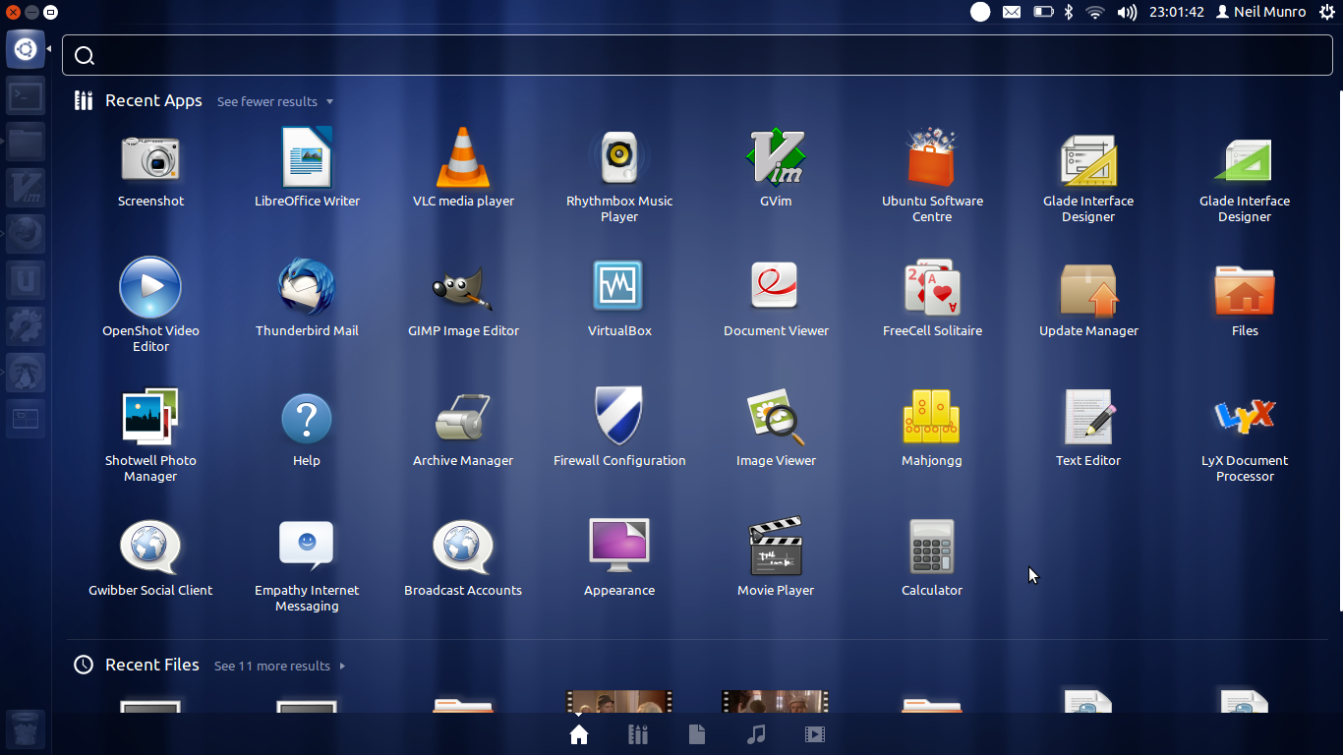
Task: Switch to the Applications lens tab
Action: 638,734
